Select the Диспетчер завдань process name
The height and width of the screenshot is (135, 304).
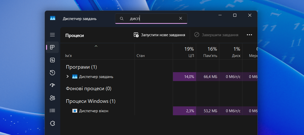click(x=96, y=77)
